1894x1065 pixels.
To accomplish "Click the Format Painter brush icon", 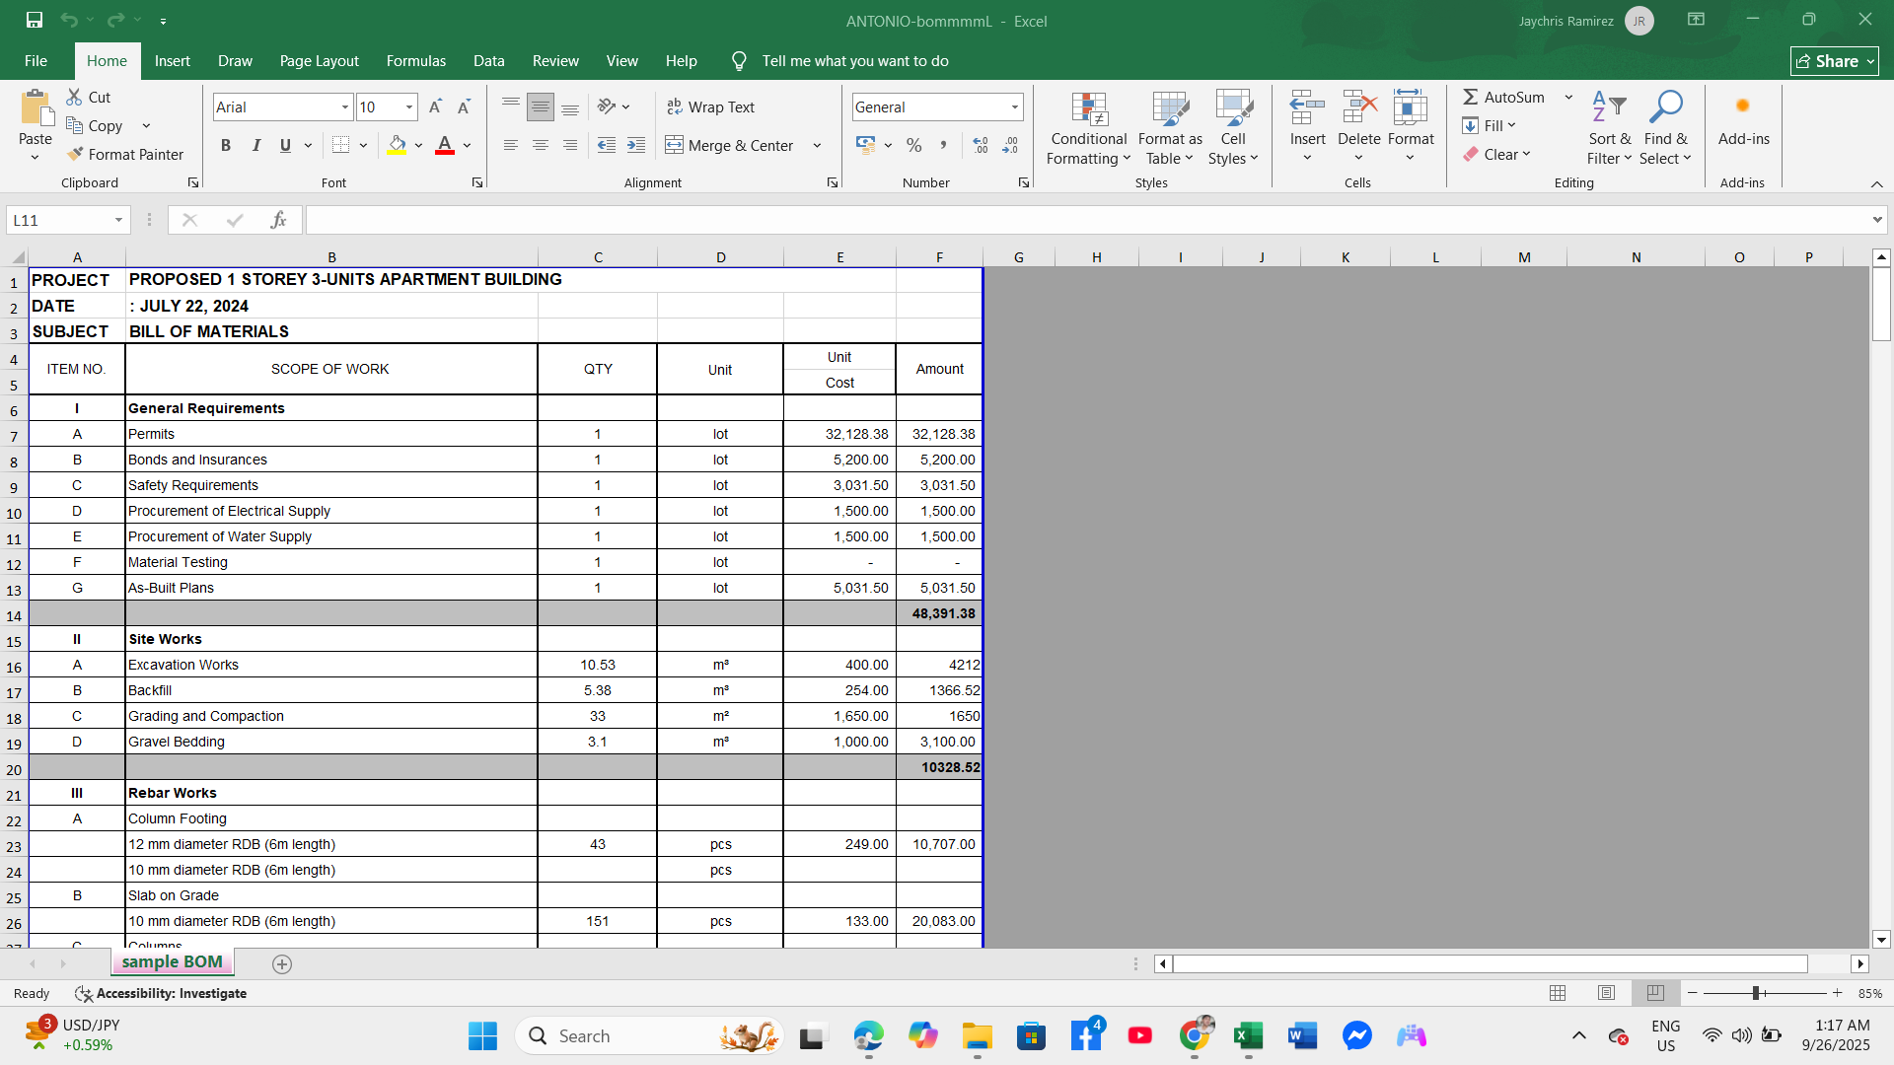I will pyautogui.click(x=76, y=155).
